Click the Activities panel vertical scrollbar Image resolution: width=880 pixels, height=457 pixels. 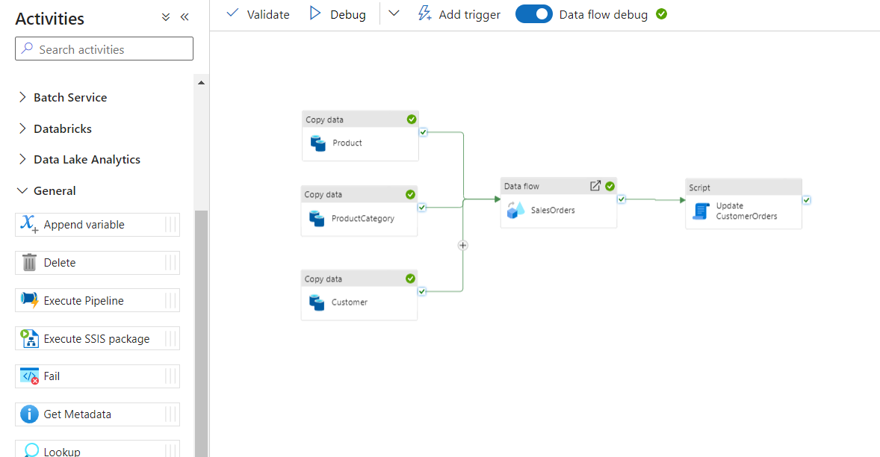click(x=201, y=329)
